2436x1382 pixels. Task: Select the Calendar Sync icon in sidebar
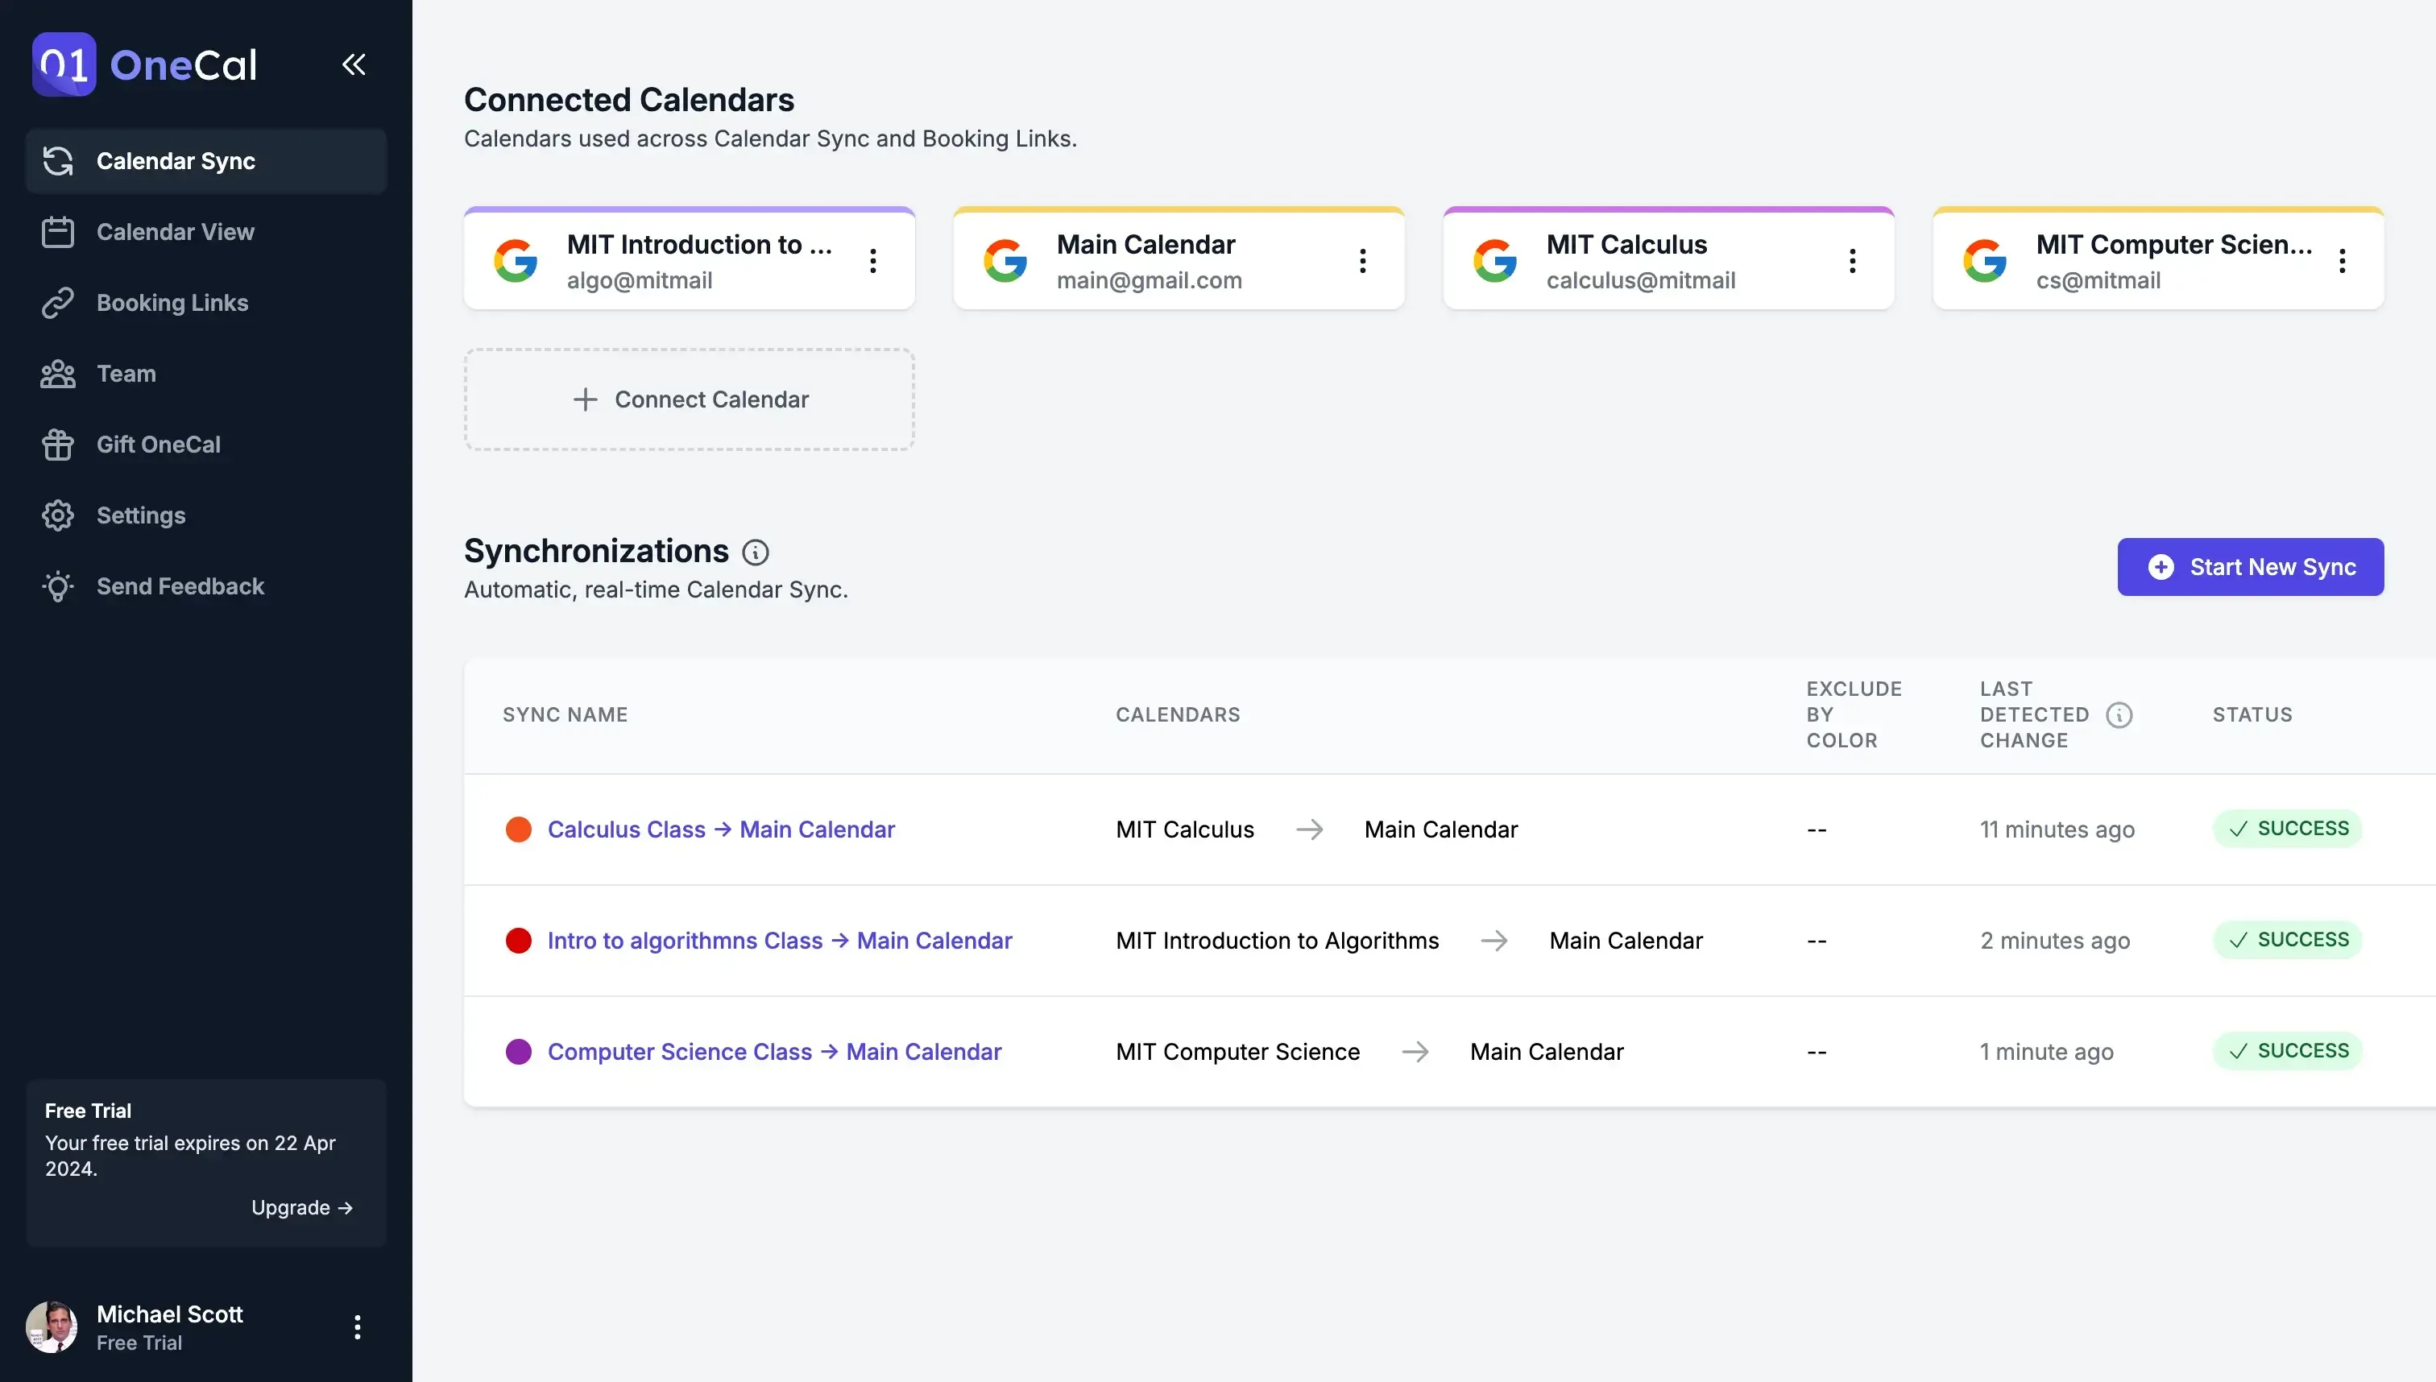tap(57, 160)
